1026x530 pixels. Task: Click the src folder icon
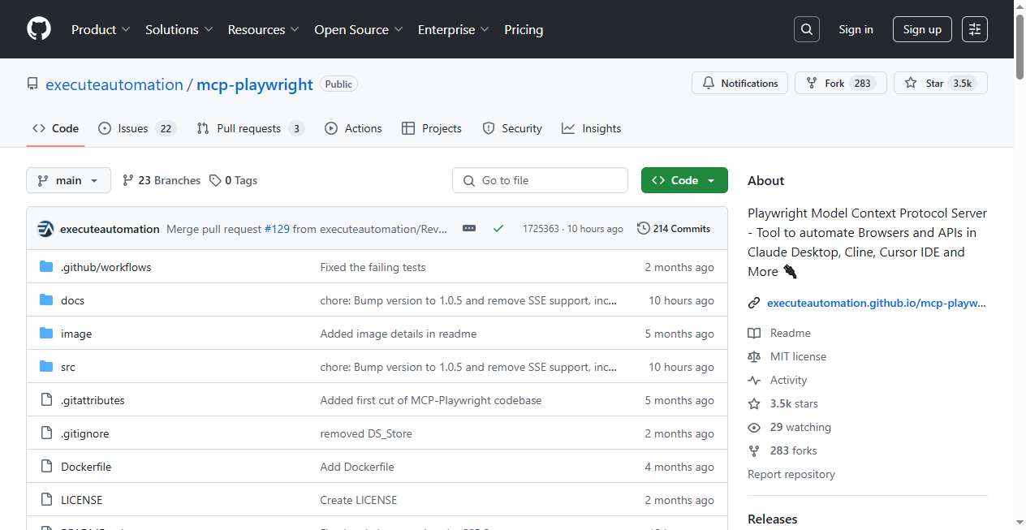click(46, 367)
